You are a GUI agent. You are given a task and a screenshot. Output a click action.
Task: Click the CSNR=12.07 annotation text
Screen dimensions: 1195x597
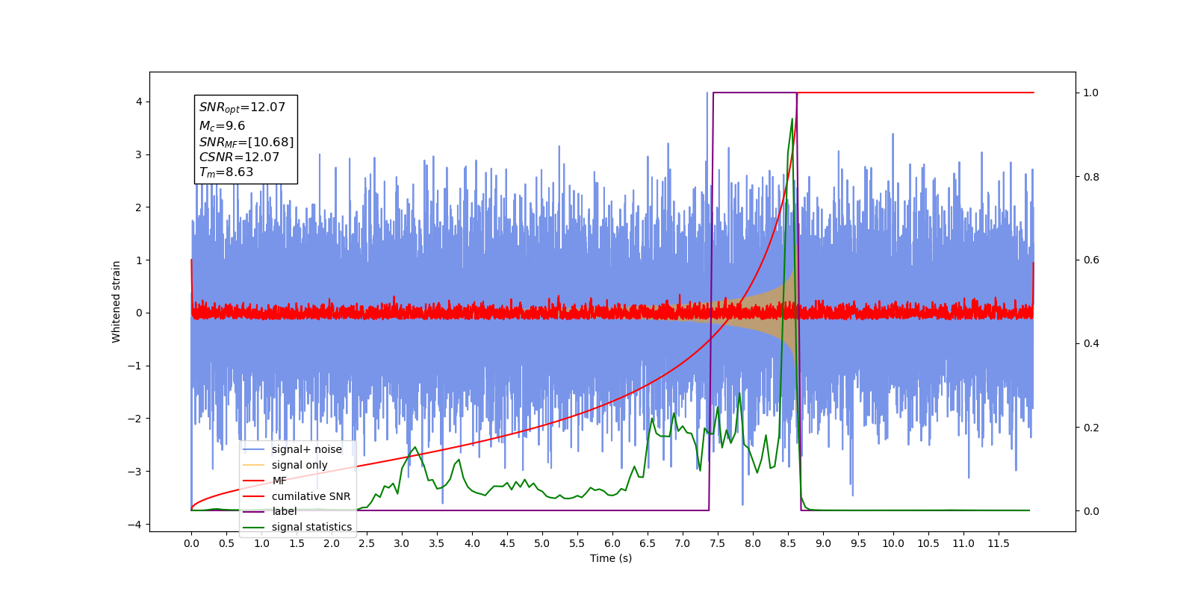click(239, 157)
